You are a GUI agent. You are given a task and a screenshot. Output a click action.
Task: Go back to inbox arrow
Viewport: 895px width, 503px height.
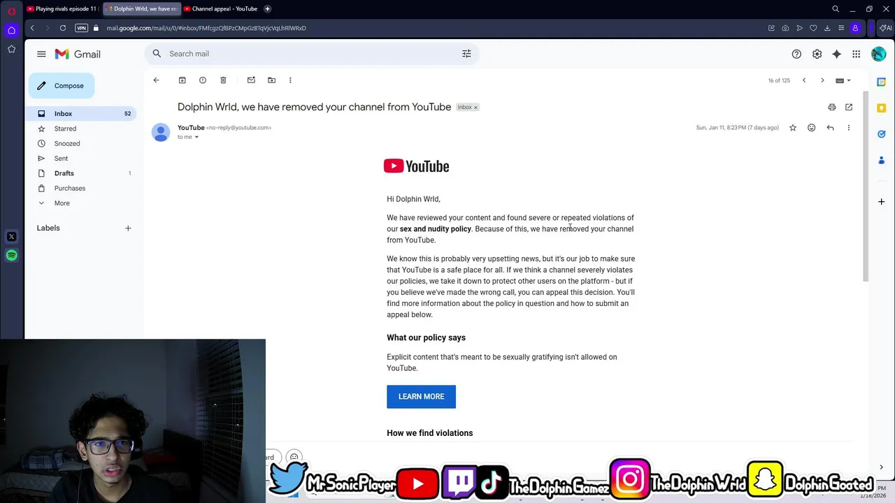coord(156,80)
